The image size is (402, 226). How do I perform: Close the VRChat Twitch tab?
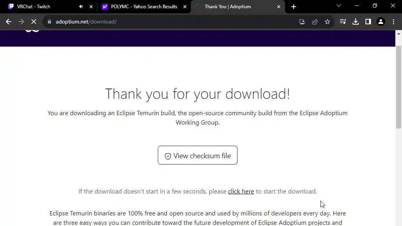pos(91,7)
